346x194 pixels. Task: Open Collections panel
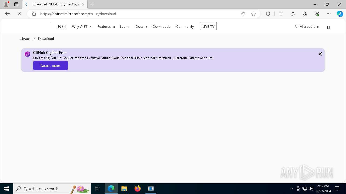tap(305, 14)
